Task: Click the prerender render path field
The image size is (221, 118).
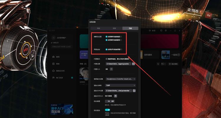Action: 118,91
